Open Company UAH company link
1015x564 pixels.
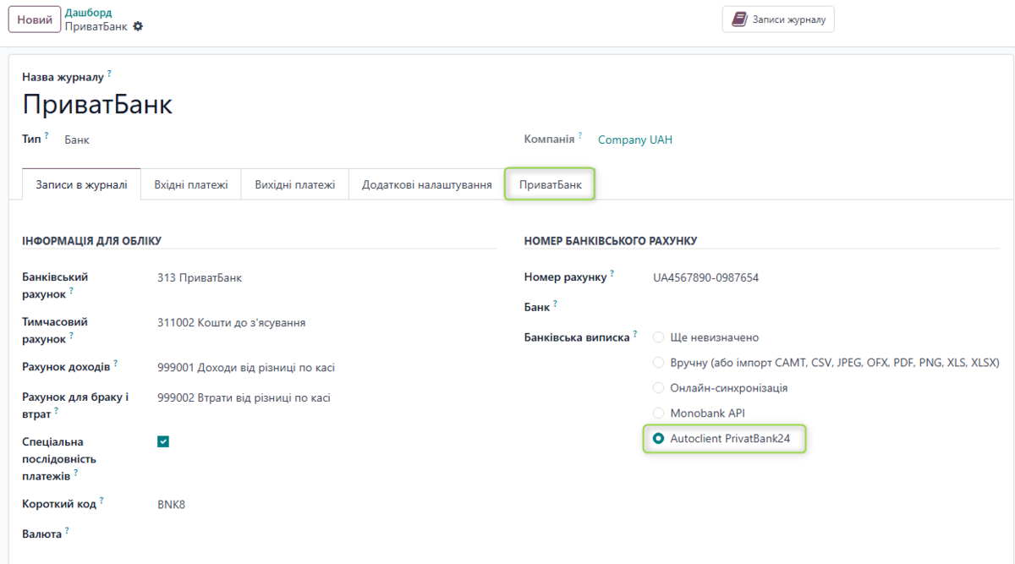coord(635,140)
